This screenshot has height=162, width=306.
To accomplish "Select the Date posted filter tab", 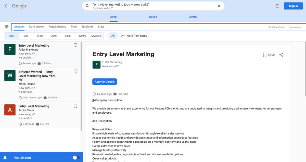I will pyautogui.click(x=37, y=26).
